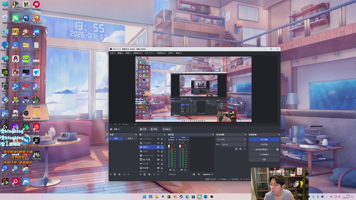This screenshot has width=356, height=200.
Task: Add a new source with plus icon
Action: pos(141,174)
